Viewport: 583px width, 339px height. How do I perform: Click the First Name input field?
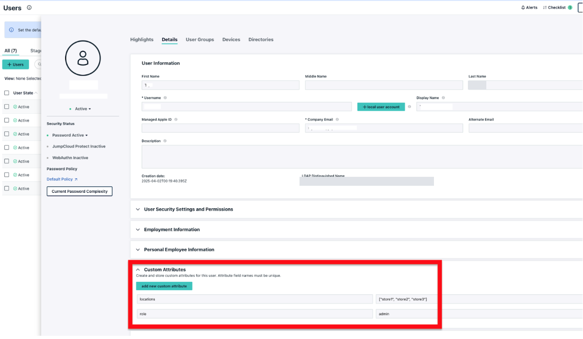tap(221, 85)
